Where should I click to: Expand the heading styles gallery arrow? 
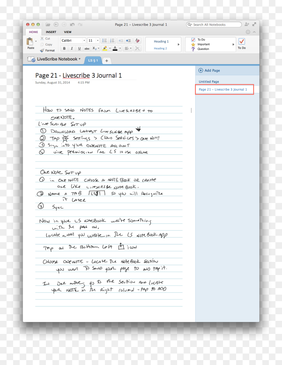tap(179, 44)
